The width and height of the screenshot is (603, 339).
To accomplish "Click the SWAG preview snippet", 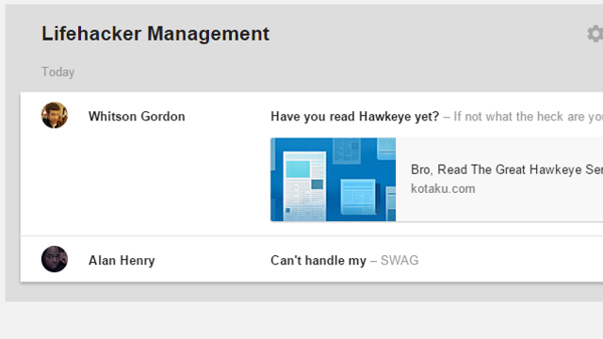I will [399, 260].
